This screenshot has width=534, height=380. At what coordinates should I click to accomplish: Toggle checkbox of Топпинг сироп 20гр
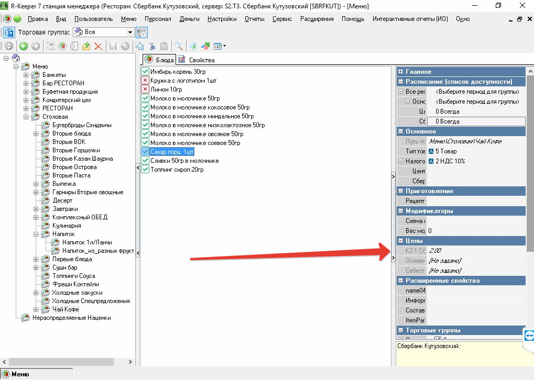coord(145,170)
